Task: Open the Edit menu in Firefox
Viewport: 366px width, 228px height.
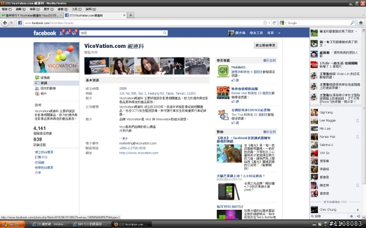Action: click(21, 9)
